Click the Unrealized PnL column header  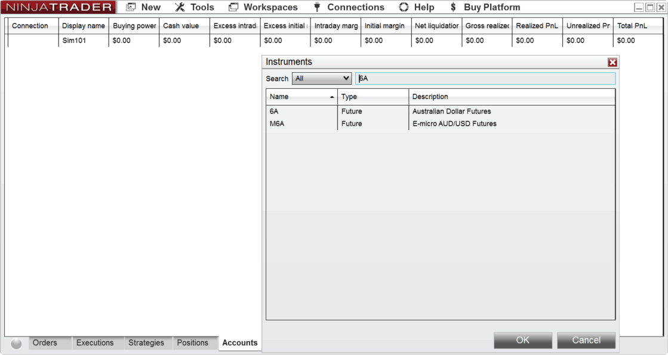[x=588, y=26]
